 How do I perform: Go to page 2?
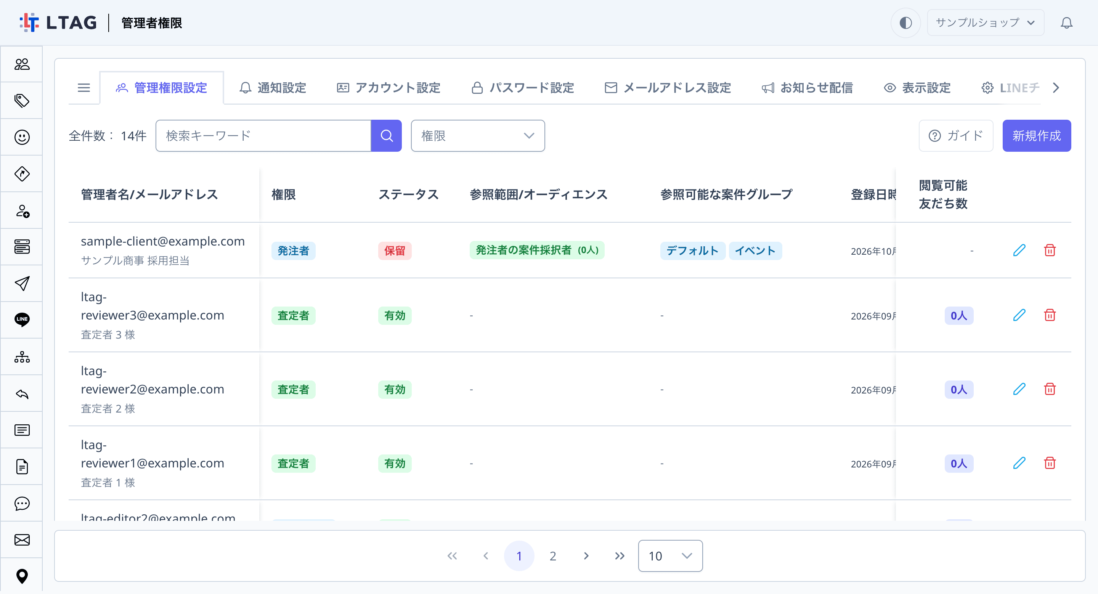[x=553, y=555]
